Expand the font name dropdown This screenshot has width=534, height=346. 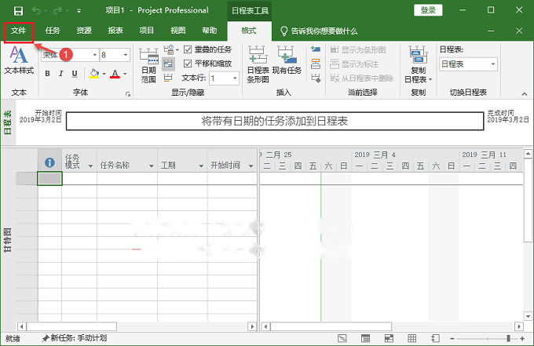(95, 55)
